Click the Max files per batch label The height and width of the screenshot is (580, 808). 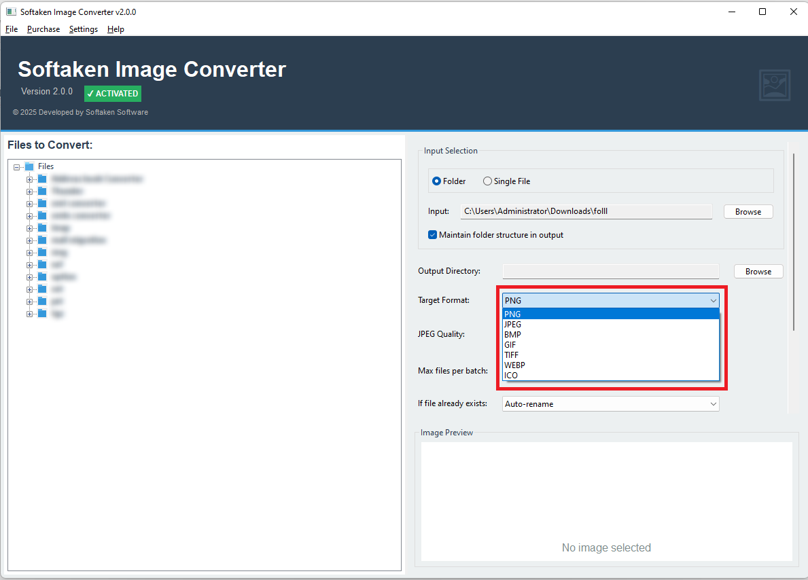tap(453, 371)
